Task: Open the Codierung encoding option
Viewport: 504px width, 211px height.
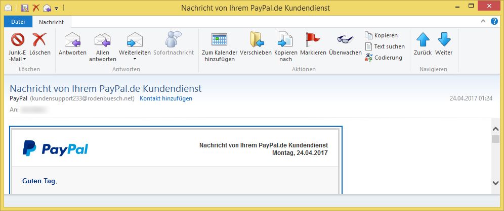Action: click(384, 58)
